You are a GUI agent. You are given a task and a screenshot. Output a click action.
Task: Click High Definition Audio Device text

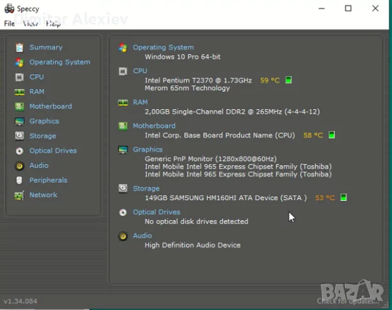193,245
